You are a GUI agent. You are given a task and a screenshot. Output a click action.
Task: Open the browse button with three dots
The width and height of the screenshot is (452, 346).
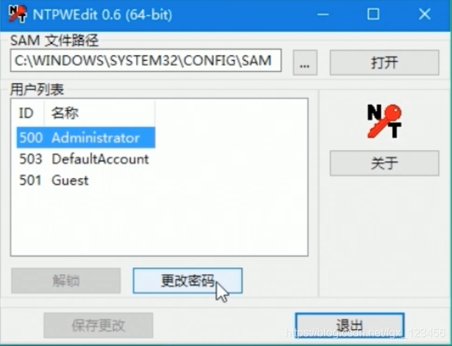click(305, 63)
